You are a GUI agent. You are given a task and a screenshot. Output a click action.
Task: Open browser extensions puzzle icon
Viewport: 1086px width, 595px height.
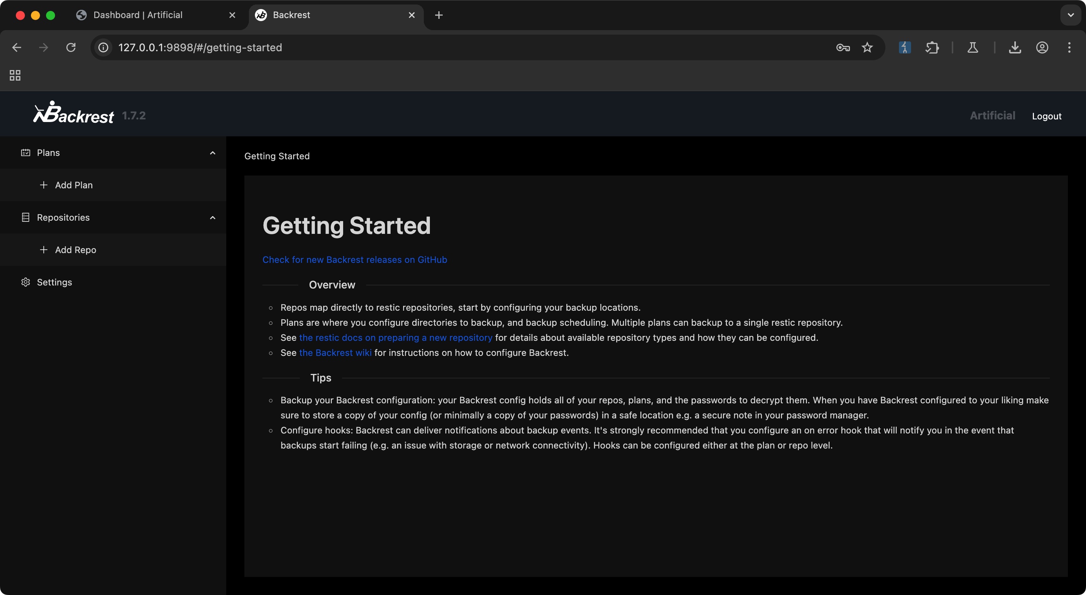point(932,47)
